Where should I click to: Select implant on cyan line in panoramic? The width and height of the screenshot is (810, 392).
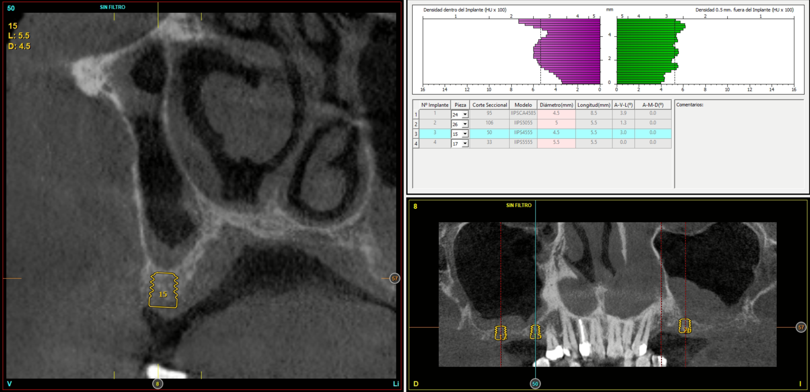(x=535, y=332)
